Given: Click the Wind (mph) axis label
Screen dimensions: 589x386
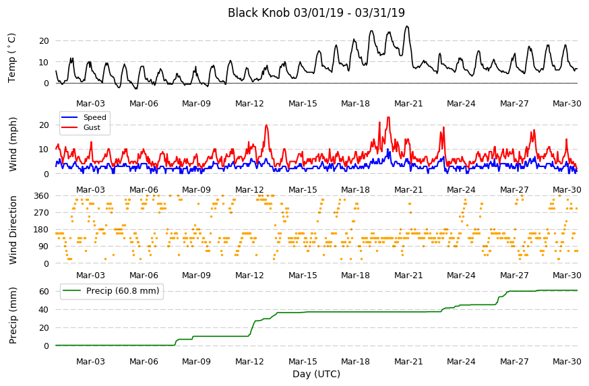Looking at the screenshot, I should [13, 144].
